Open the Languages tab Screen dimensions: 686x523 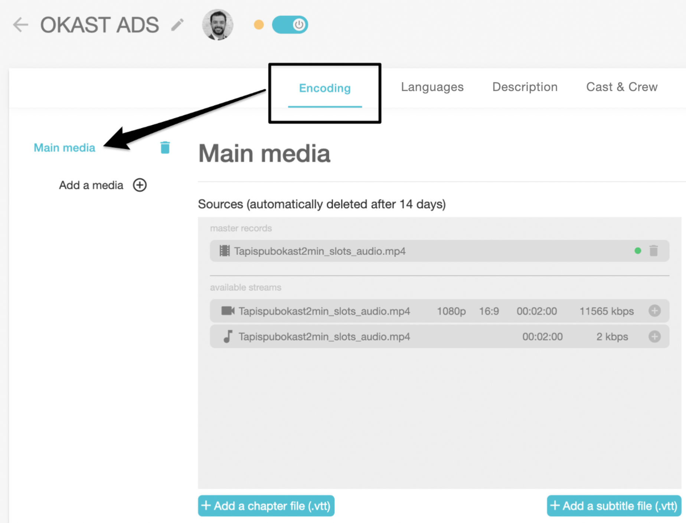[432, 87]
